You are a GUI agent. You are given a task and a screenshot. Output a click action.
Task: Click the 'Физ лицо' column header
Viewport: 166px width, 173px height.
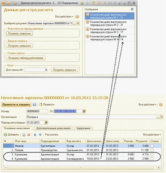(x=27, y=141)
